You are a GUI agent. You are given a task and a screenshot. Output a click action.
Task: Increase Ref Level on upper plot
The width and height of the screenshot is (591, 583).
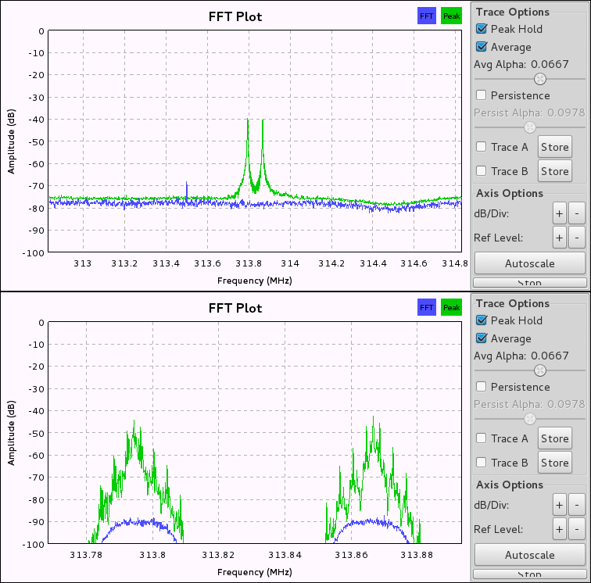pos(560,238)
